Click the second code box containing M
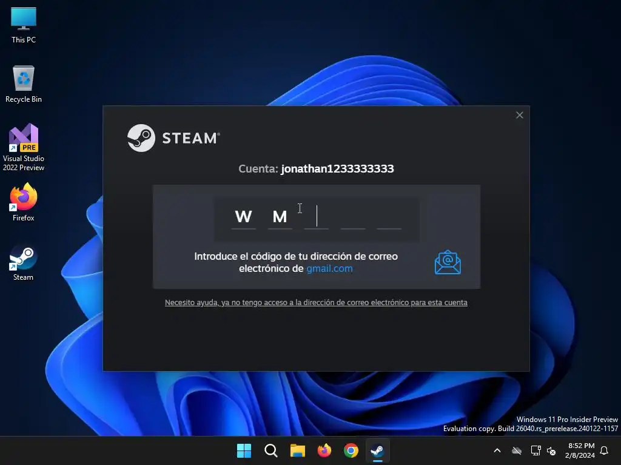The width and height of the screenshot is (621, 465). pos(280,217)
